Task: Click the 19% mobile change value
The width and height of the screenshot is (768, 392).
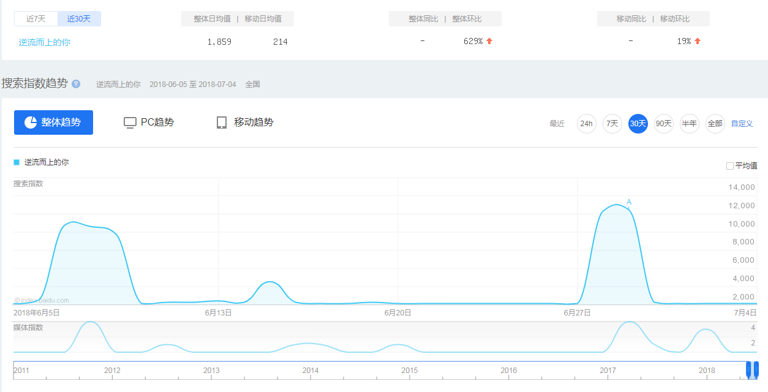Action: (684, 42)
